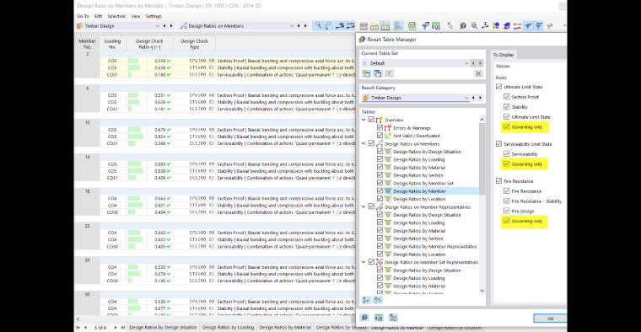Screen dimensions: 641x332
Task: Click the Tables tree vertical scrollbar
Action: coord(482,159)
